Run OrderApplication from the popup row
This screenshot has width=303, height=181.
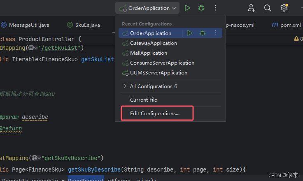(189, 33)
